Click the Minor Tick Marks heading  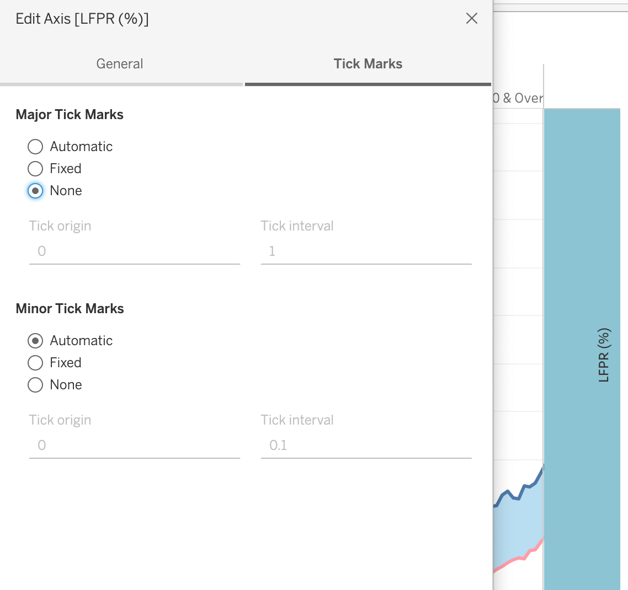pos(70,309)
